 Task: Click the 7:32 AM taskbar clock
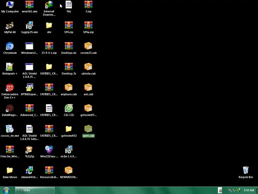249,190
